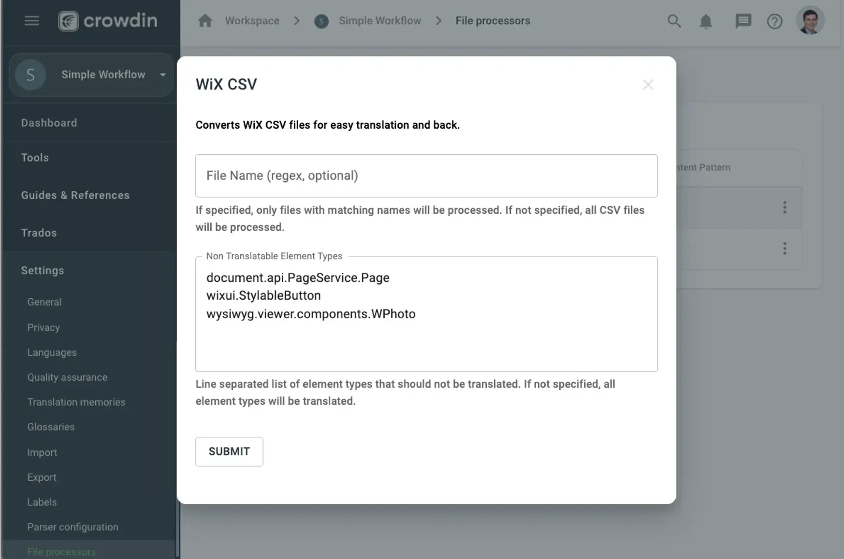Switch to the Dashboard section
The height and width of the screenshot is (559, 844).
49,122
